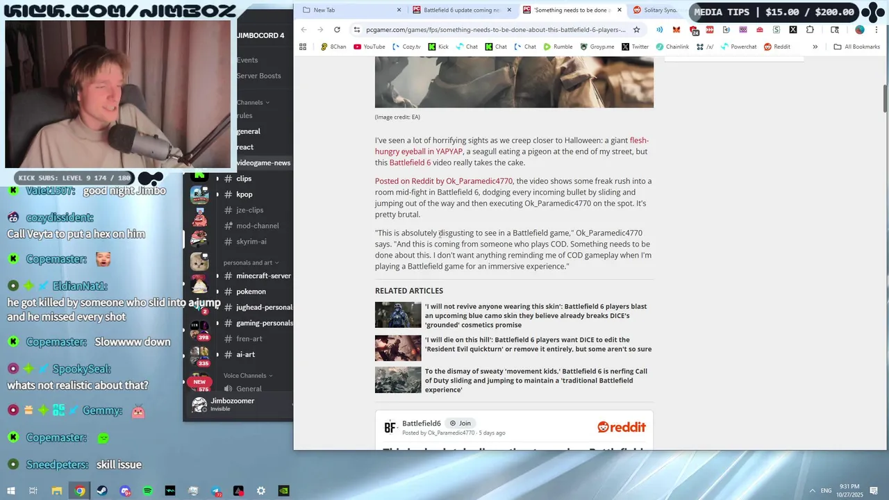Open the Cozy.tv bookmark
889x500 pixels.
pos(406,47)
